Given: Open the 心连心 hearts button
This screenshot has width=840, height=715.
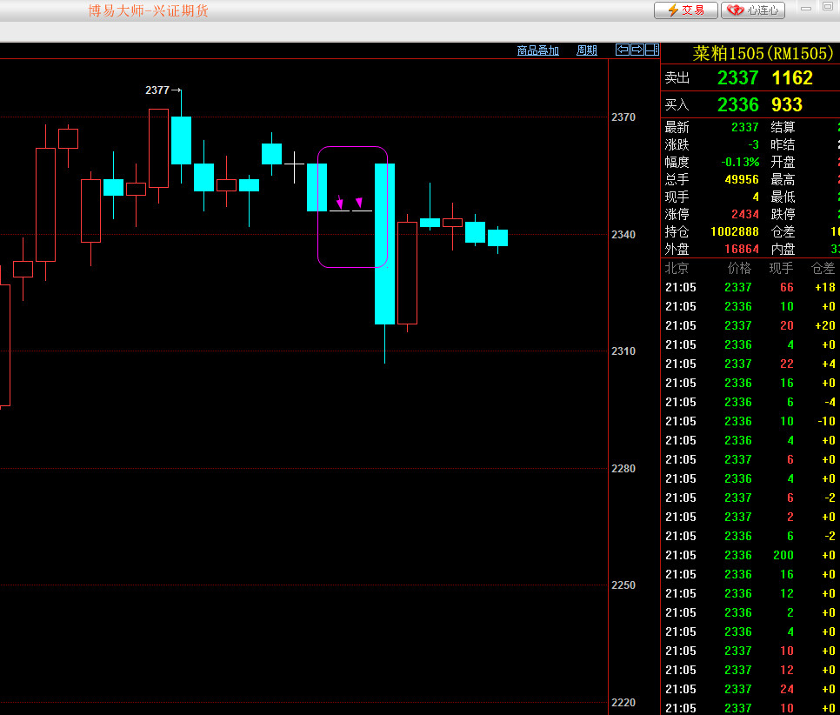Looking at the screenshot, I should [x=753, y=10].
